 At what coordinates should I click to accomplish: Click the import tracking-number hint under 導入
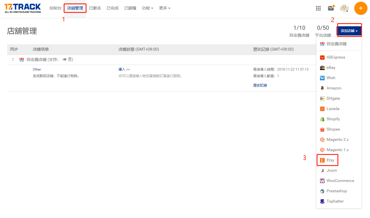150,76
